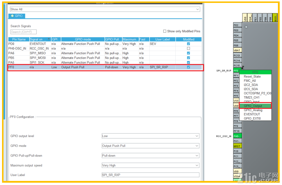This screenshot has height=185, width=282.
Task: Open the Show All dropdown
Action: pyautogui.click(x=105, y=9)
